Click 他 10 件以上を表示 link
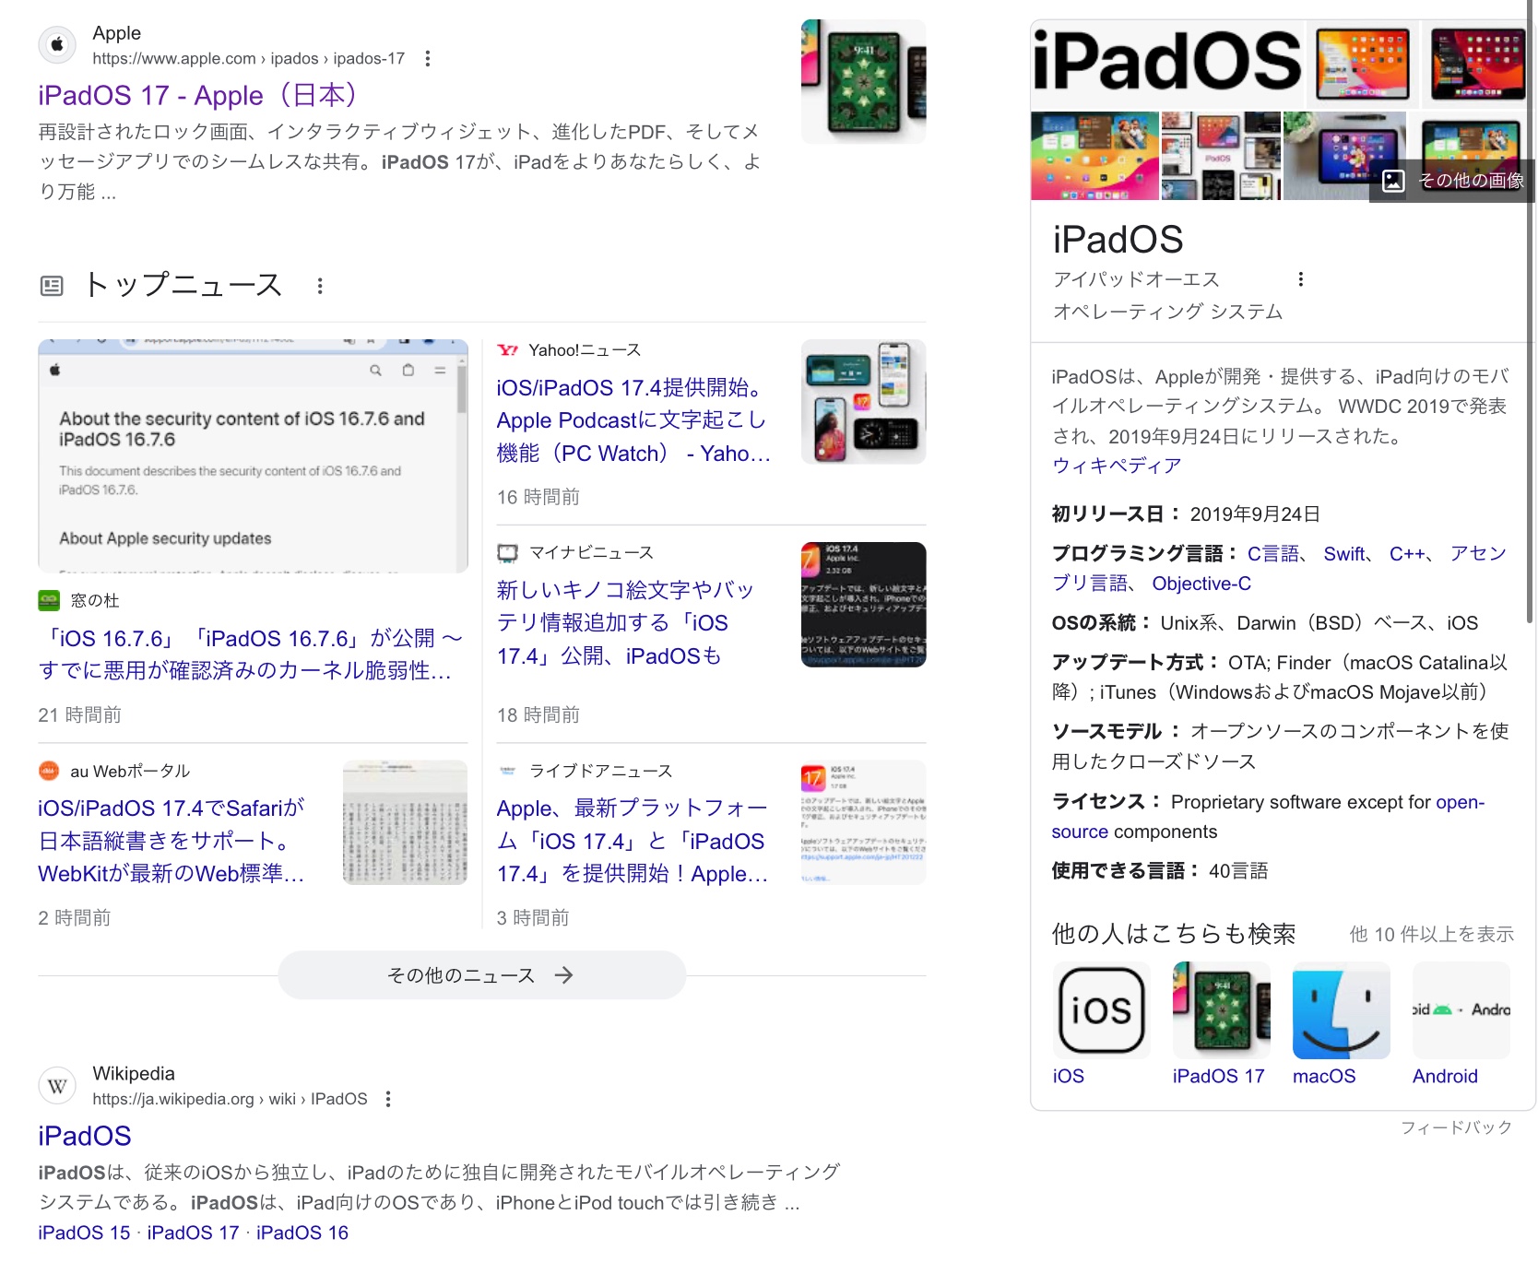1538x1286 pixels. [x=1431, y=935]
